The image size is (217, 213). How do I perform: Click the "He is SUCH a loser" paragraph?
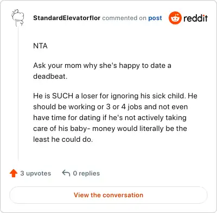pyautogui.click(x=115, y=117)
